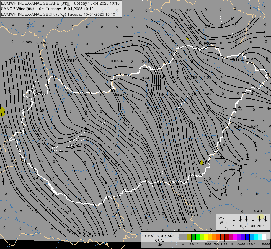Click the 0.443 value on the map

[146, 78]
